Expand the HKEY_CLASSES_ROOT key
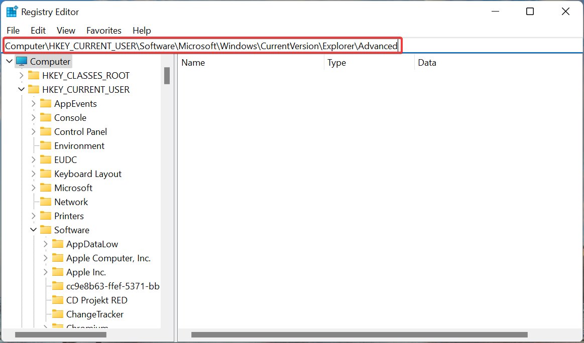Viewport: 584px width, 343px height. (21, 76)
